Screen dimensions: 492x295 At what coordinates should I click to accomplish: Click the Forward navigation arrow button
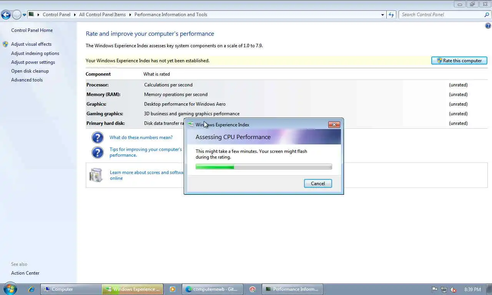(17, 15)
